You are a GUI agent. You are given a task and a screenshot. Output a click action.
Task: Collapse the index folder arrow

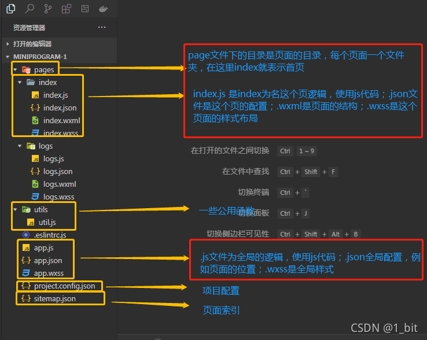[20, 82]
